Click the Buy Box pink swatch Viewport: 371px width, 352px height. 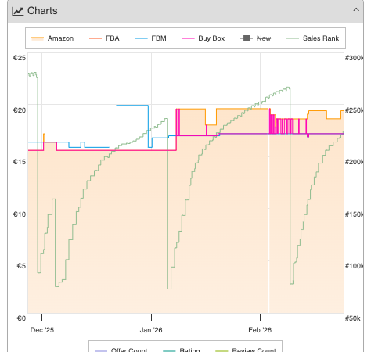188,38
